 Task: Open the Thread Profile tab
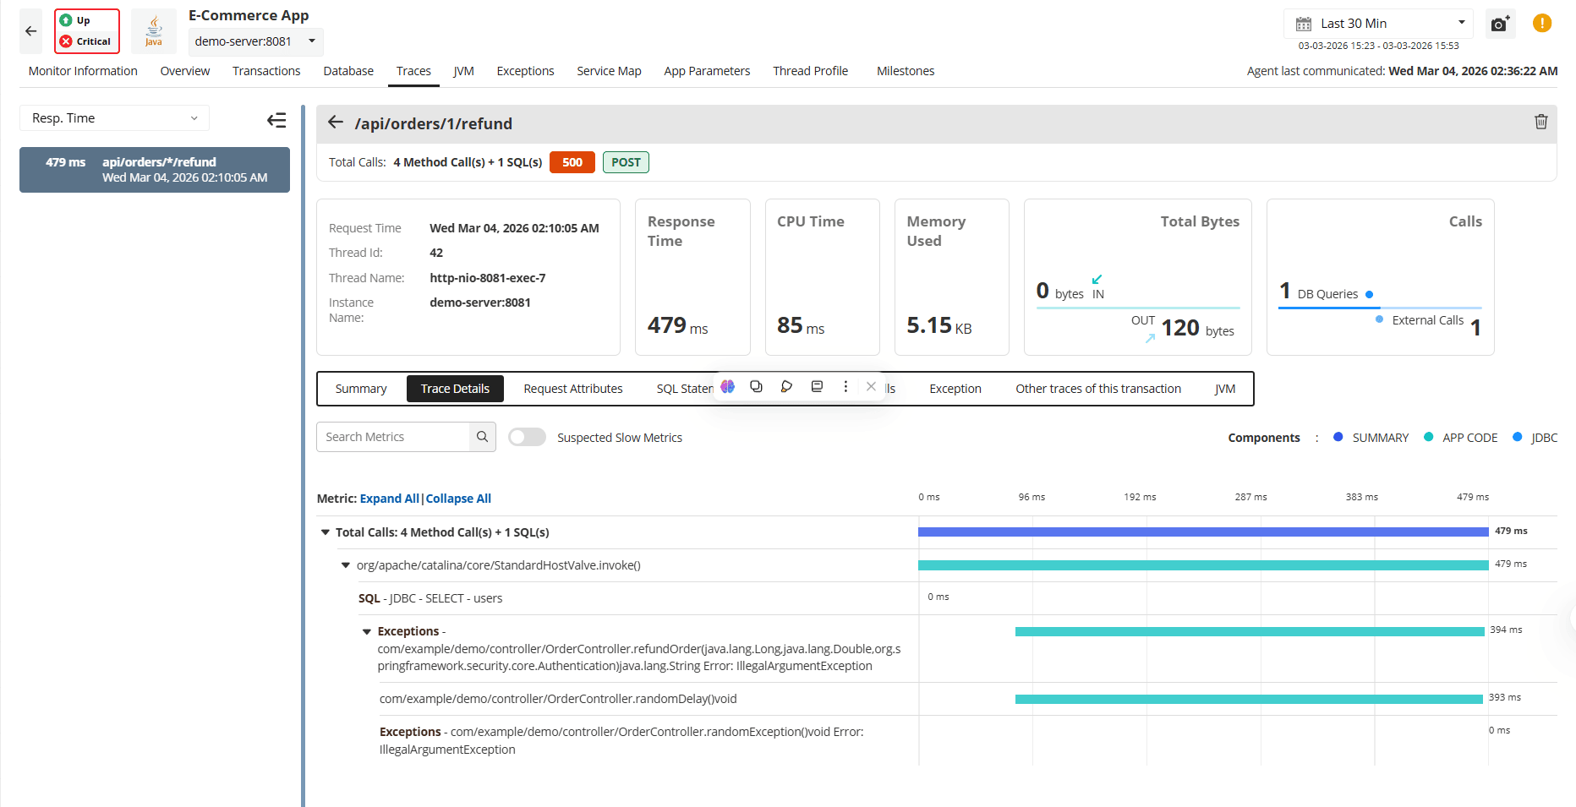click(810, 71)
